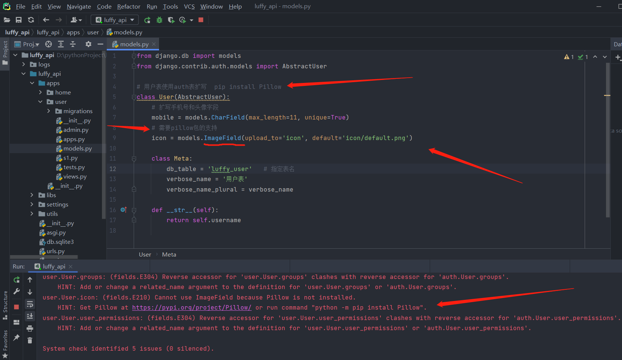Open the File menu
This screenshot has height=360, width=622.
pos(21,6)
